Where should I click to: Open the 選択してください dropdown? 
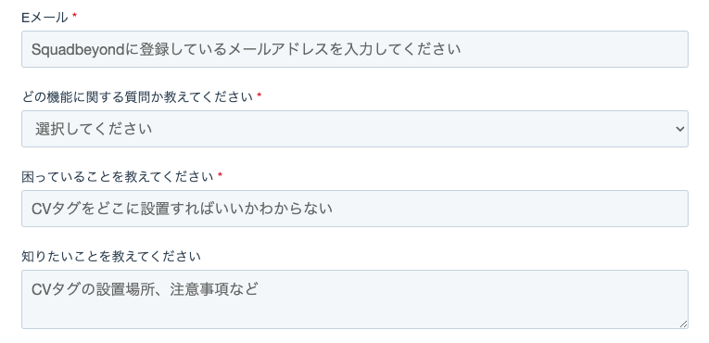354,129
